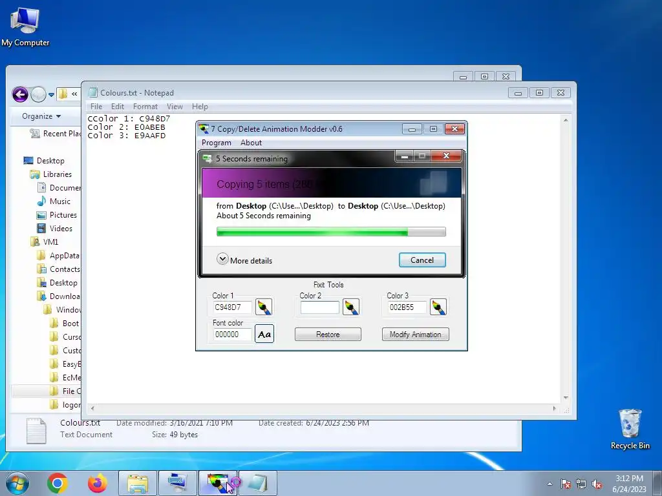Select Desktop folder under VM1

click(57, 283)
